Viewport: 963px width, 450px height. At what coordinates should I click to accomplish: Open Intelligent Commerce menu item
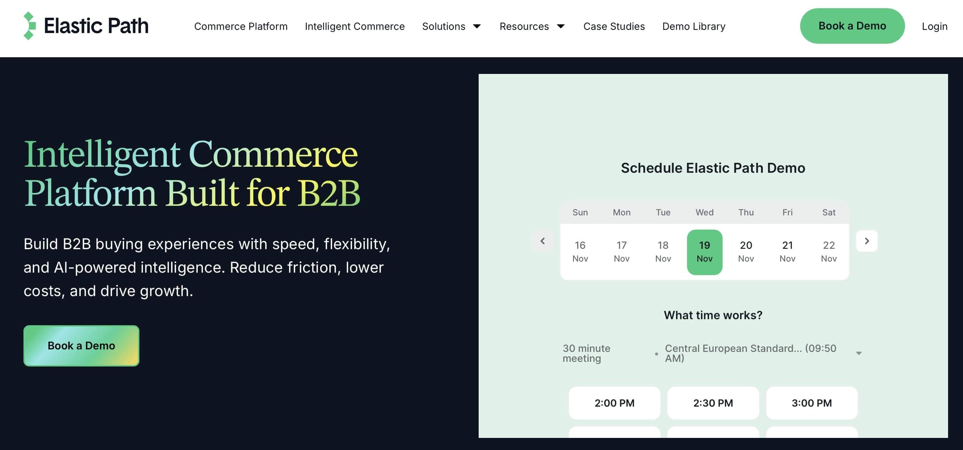pos(355,27)
